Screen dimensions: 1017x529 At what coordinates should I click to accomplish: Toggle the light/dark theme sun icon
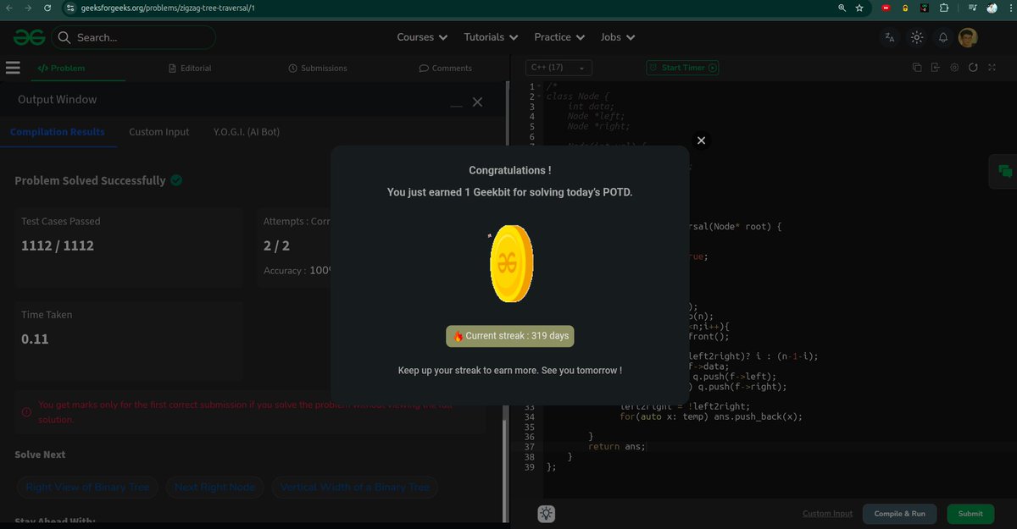pyautogui.click(x=916, y=37)
